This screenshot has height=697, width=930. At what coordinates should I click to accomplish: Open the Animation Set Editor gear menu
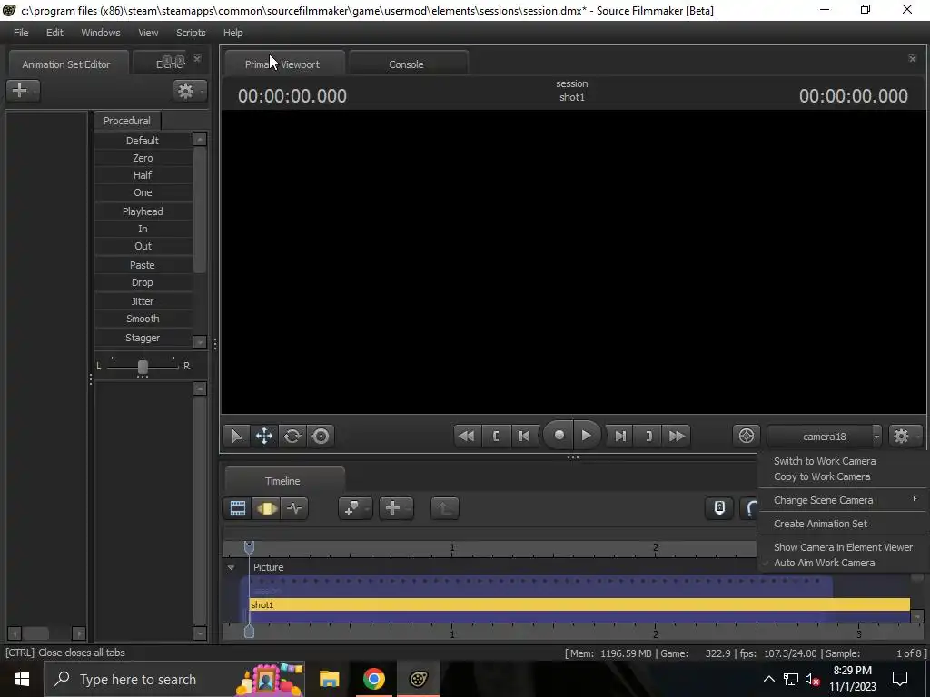tap(190, 91)
